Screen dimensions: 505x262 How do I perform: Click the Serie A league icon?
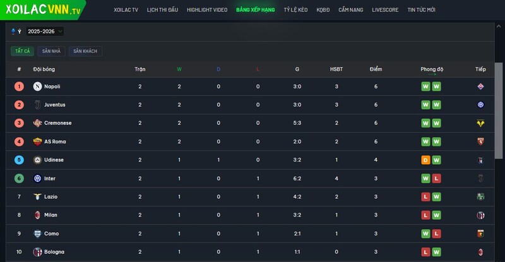13,32
